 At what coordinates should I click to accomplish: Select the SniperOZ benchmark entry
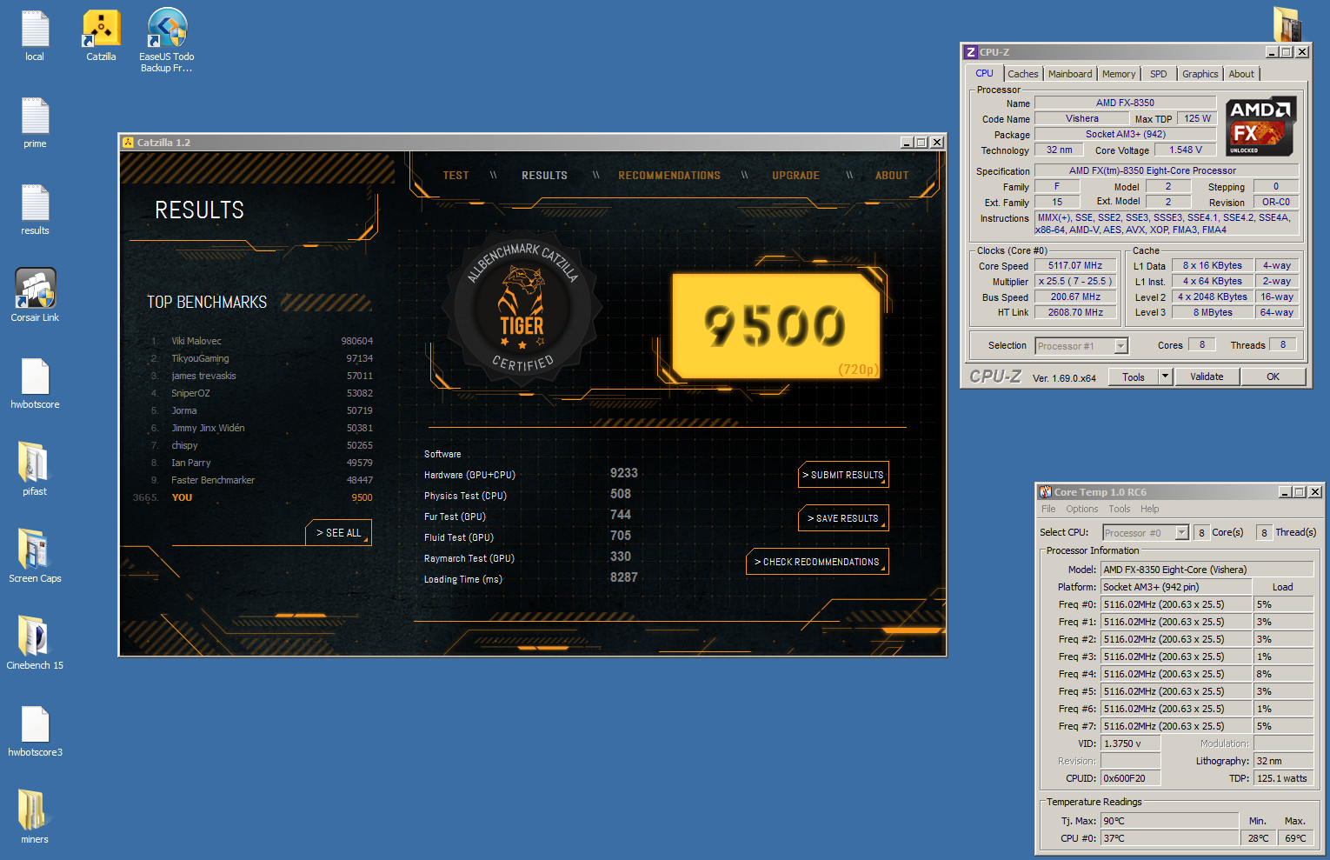[261, 393]
